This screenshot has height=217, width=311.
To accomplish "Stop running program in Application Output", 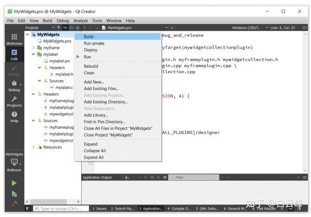I will tap(152, 178).
